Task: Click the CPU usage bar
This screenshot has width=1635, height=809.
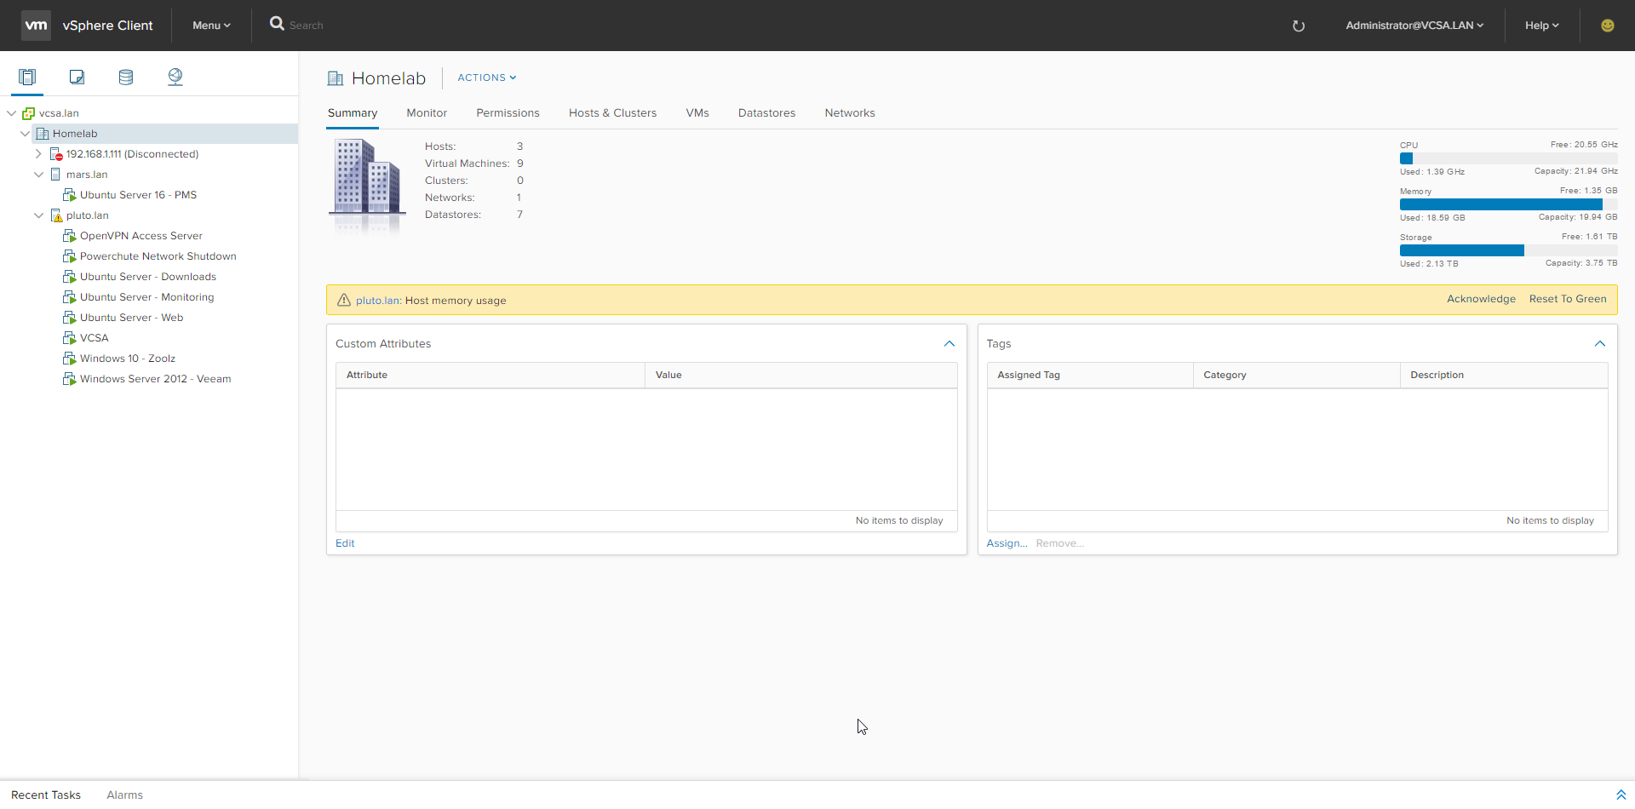Action: [1508, 158]
